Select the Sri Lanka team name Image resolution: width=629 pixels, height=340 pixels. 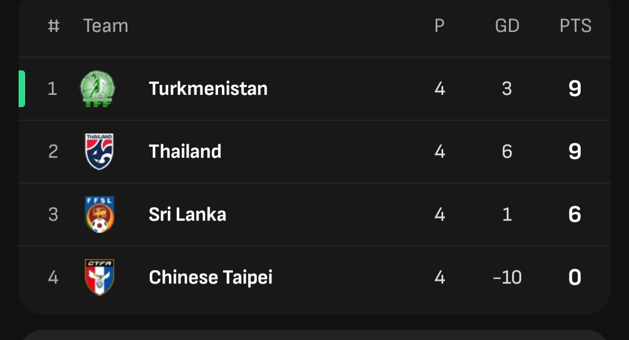(188, 214)
